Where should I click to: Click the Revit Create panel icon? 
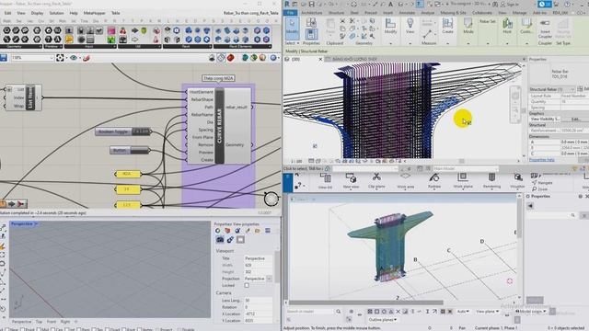[x=447, y=26]
